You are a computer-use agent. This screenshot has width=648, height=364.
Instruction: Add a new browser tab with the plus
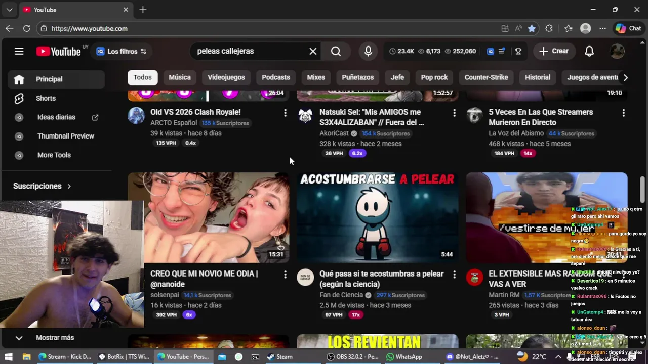[x=143, y=10]
